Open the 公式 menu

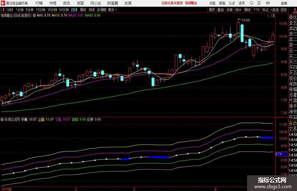coord(232,3)
